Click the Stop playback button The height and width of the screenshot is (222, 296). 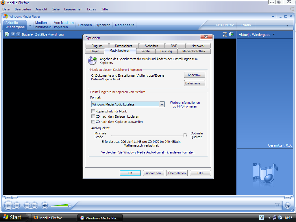point(17,206)
